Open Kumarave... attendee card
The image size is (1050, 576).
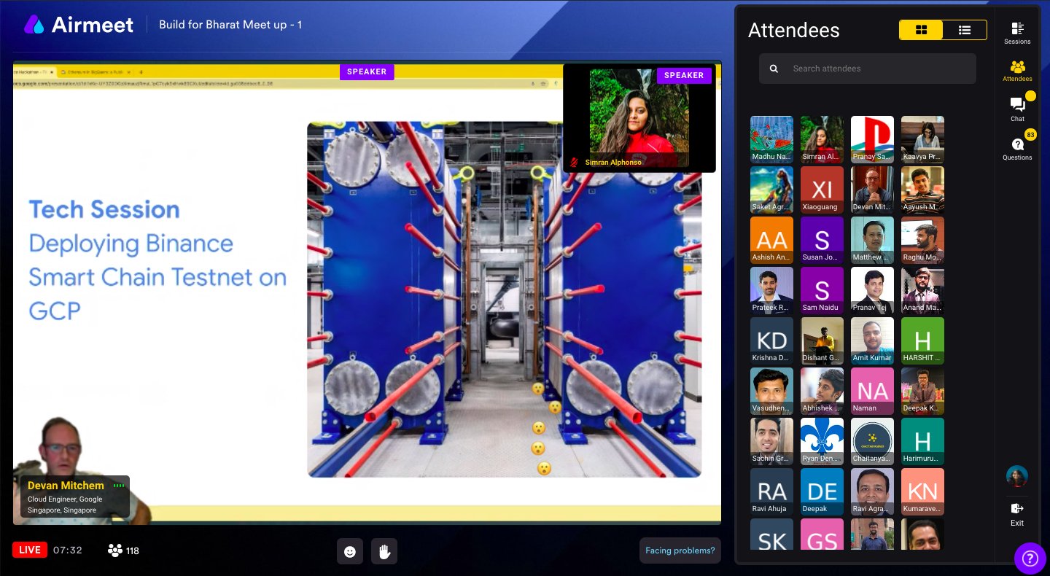point(922,491)
